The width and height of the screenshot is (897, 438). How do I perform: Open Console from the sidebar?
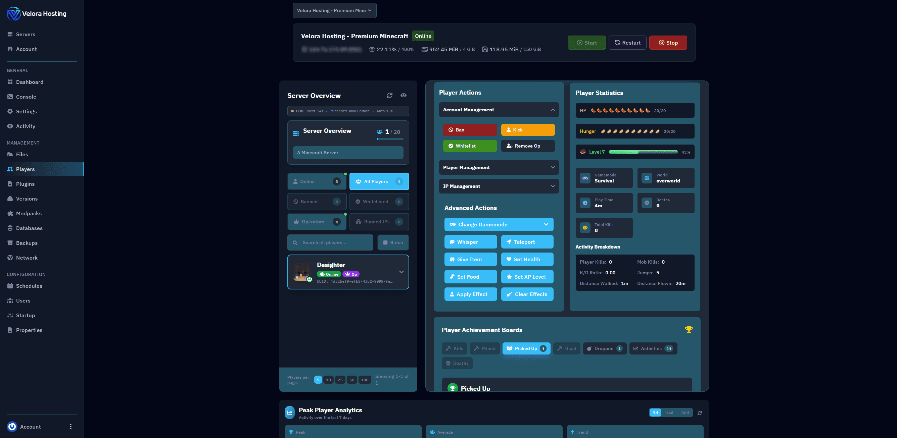[x=26, y=97]
